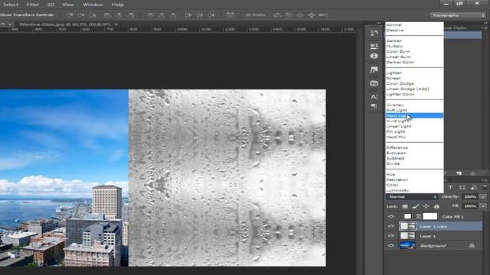The height and width of the screenshot is (275, 490).
Task: Select the 3D slide mode icon
Action: click(x=312, y=15)
